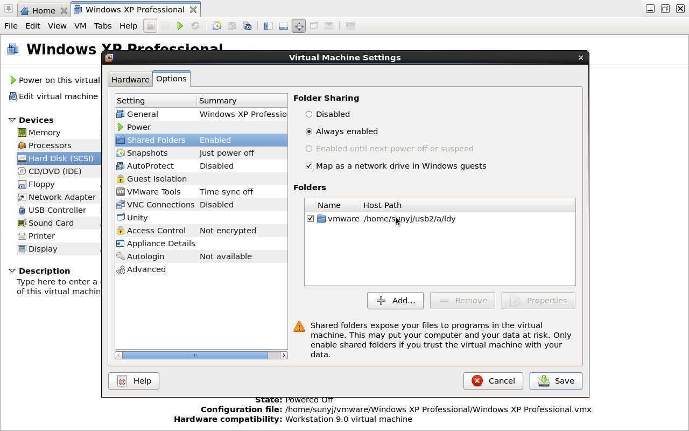Close the Virtual Machine Settings dialog
This screenshot has height=431, width=689.
(580, 58)
